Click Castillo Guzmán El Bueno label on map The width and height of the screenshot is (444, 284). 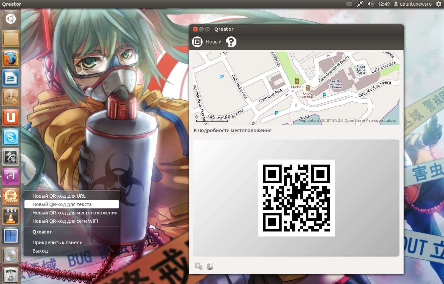(335, 84)
